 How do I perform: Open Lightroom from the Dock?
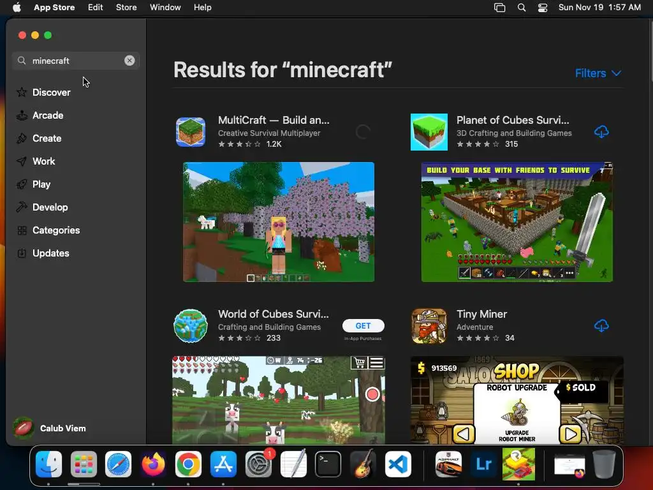[x=483, y=464]
